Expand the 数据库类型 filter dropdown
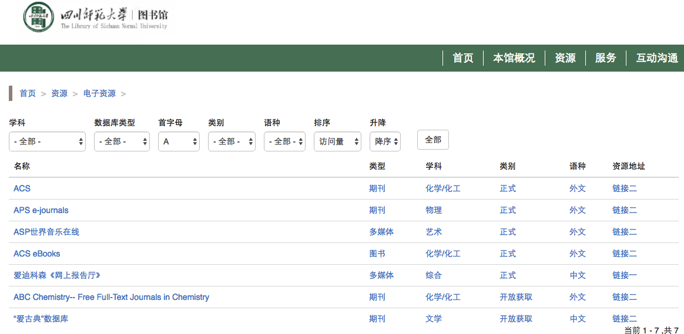 pyautogui.click(x=122, y=141)
